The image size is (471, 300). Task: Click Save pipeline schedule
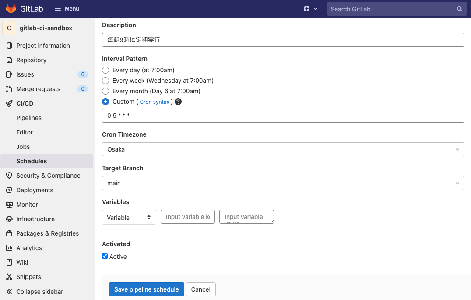[x=146, y=289]
